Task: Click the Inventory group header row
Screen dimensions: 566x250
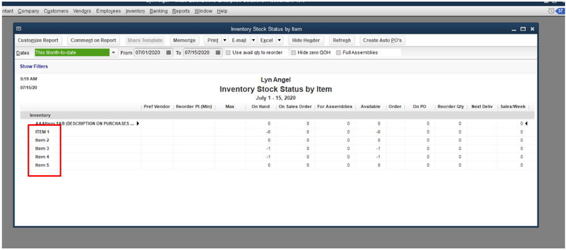Action: click(277, 115)
